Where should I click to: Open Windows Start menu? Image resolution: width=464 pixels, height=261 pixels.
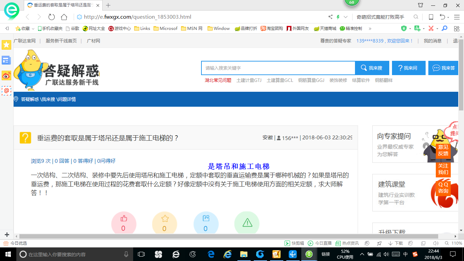click(8, 254)
